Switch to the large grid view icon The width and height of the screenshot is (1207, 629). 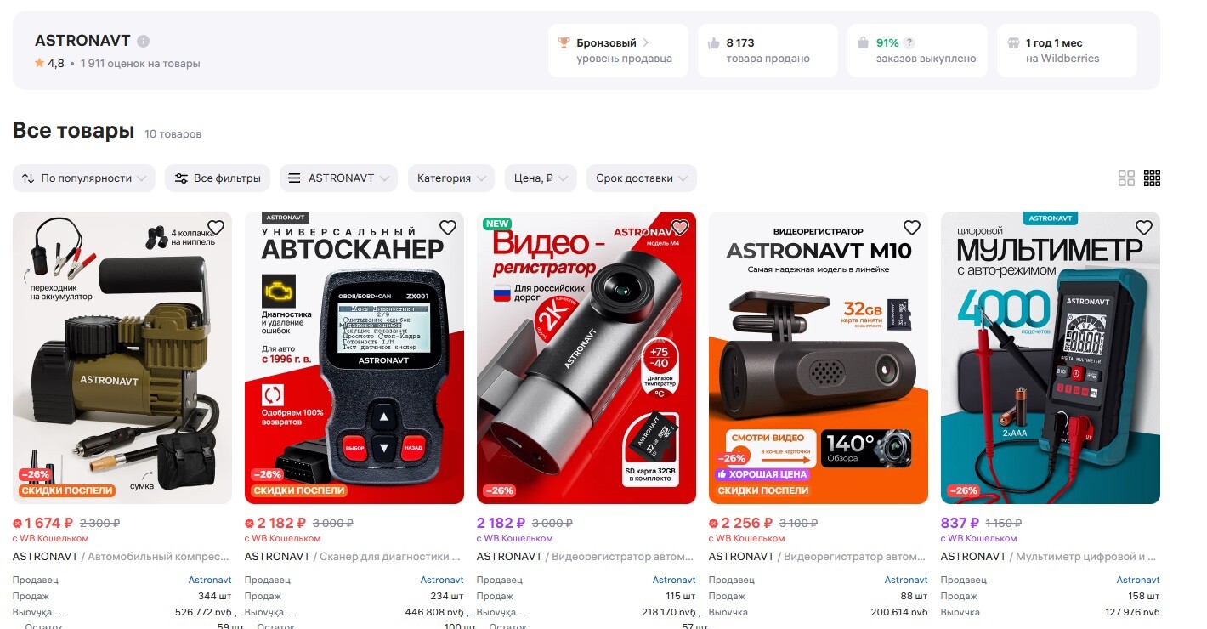1126,178
